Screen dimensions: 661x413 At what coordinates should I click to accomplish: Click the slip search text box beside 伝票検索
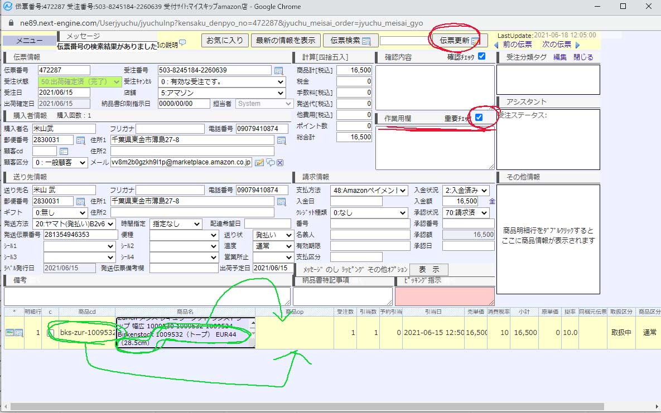[405, 41]
